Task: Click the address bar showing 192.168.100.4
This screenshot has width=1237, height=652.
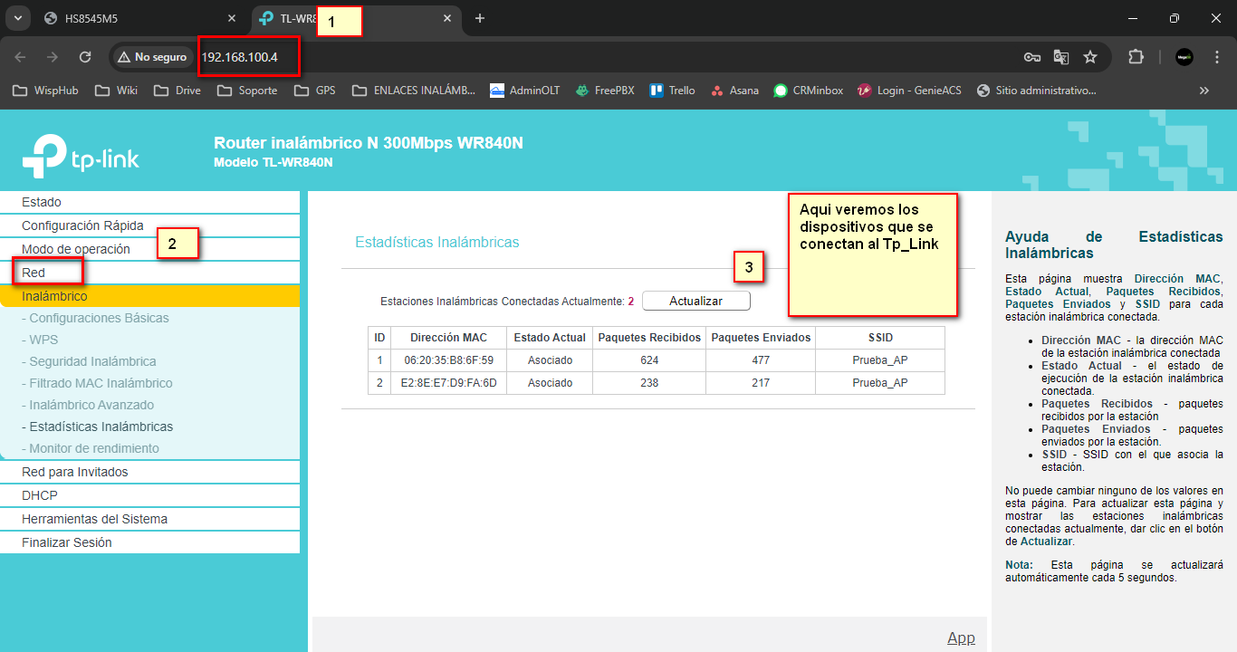Action: click(x=239, y=57)
